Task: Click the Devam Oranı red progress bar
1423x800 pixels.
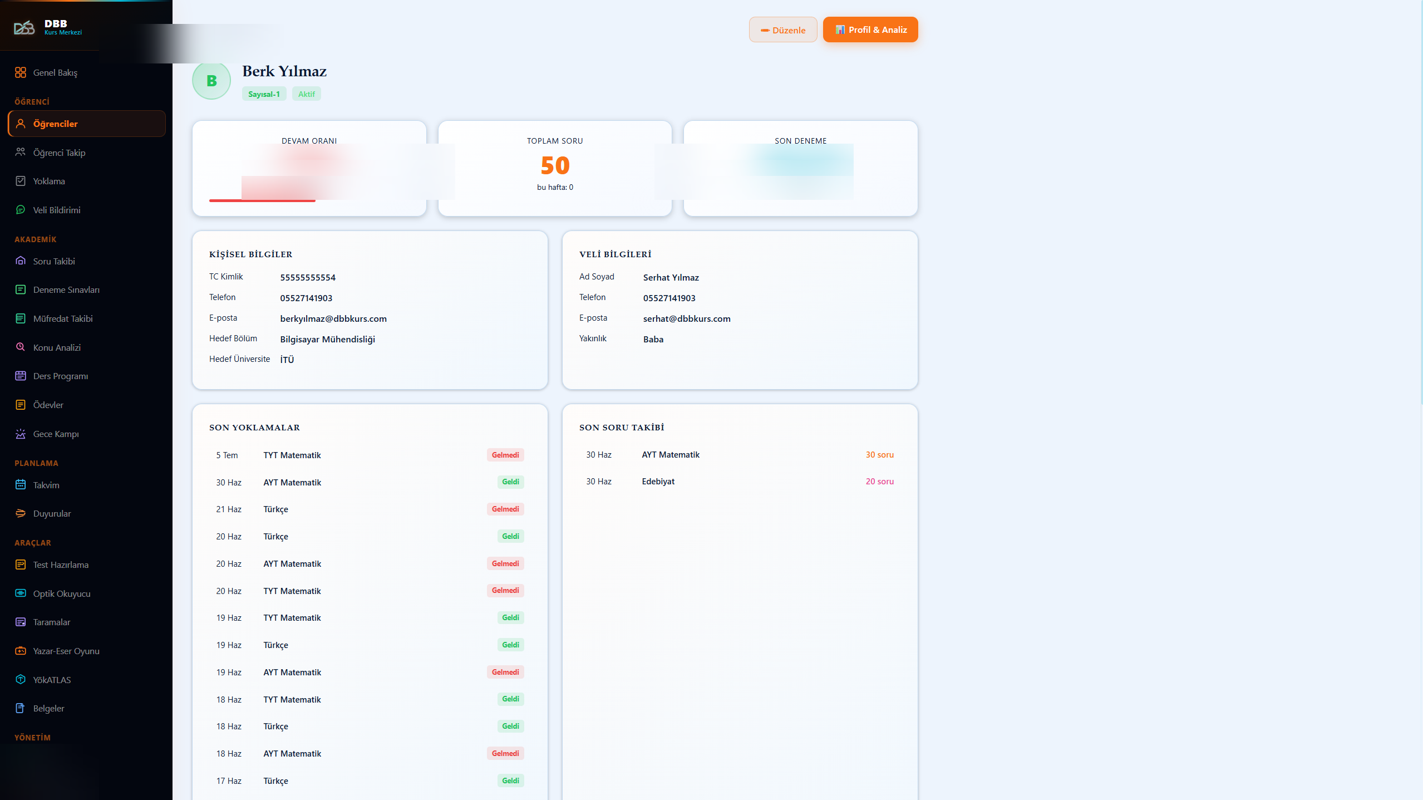Action: (262, 200)
